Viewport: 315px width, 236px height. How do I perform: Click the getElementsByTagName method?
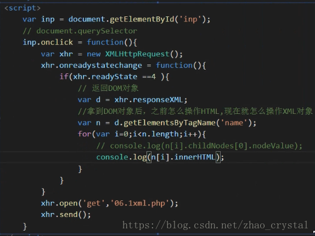(170, 123)
